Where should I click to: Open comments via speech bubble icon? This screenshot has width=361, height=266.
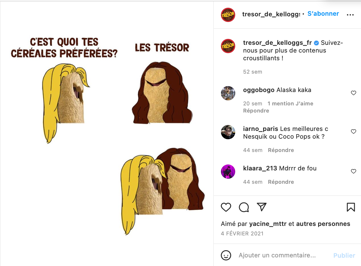(244, 207)
